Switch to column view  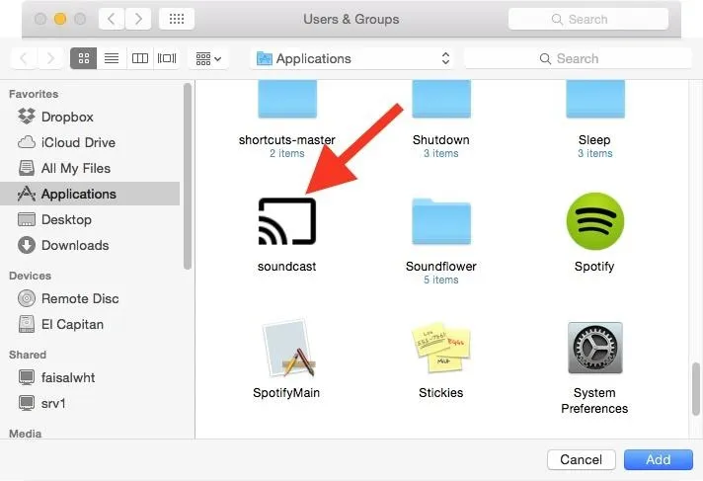pos(140,58)
